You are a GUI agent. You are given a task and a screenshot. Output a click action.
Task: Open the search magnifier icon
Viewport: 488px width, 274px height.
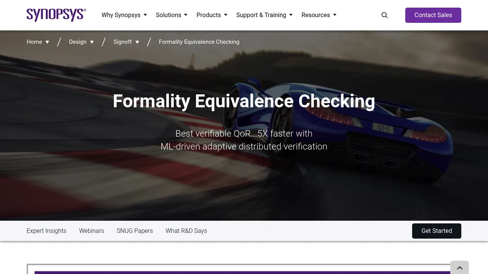[x=385, y=15]
